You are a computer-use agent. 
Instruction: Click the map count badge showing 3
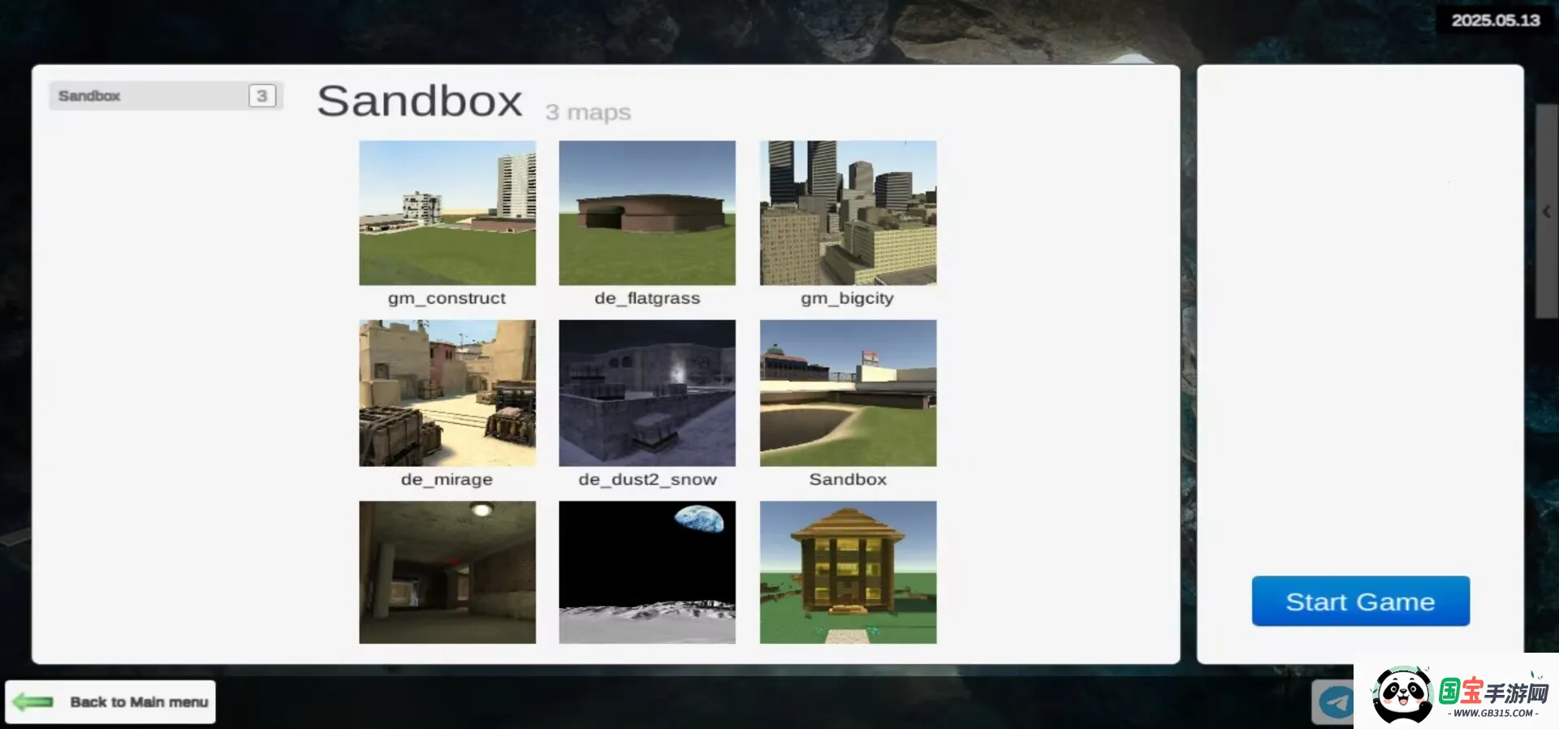pyautogui.click(x=261, y=96)
